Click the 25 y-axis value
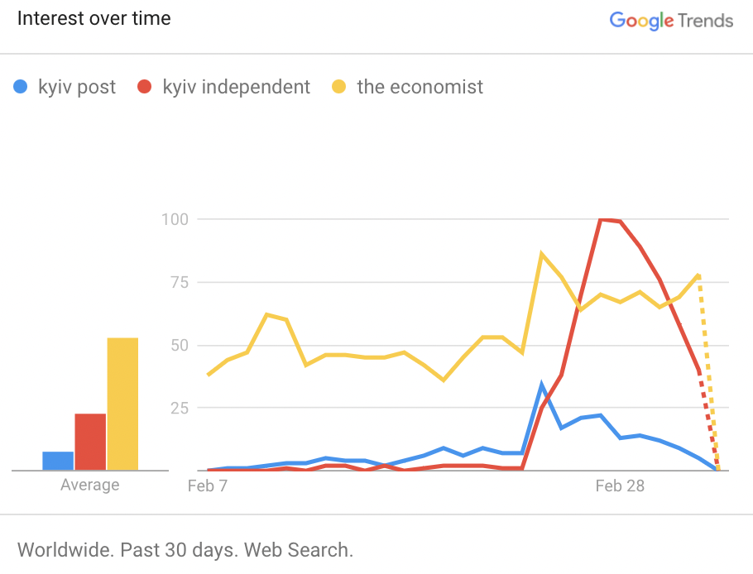 (x=179, y=408)
